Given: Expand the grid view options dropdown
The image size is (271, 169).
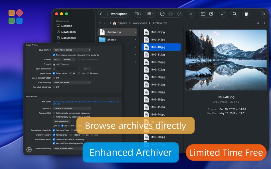Looking at the screenshot, I should coord(150,14).
